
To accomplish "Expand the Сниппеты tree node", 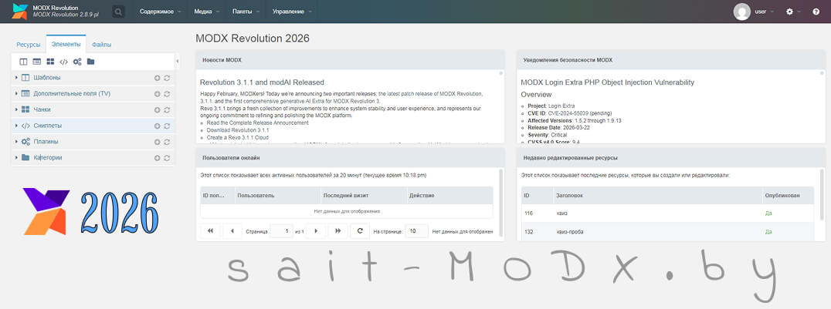I will (x=16, y=126).
